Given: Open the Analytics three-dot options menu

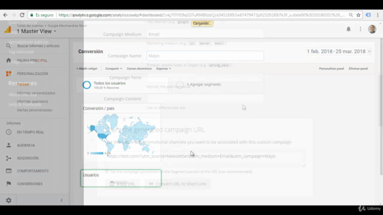Looking at the screenshot, I should point(360,29).
